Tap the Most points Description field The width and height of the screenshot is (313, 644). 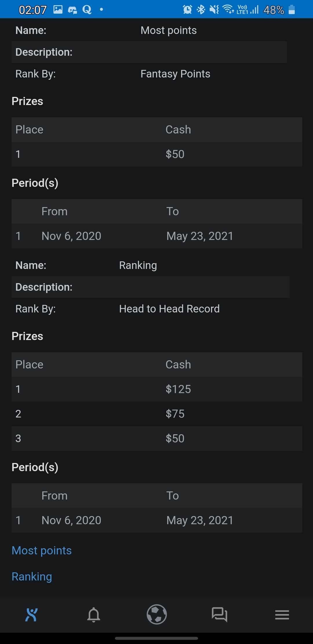[149, 52]
